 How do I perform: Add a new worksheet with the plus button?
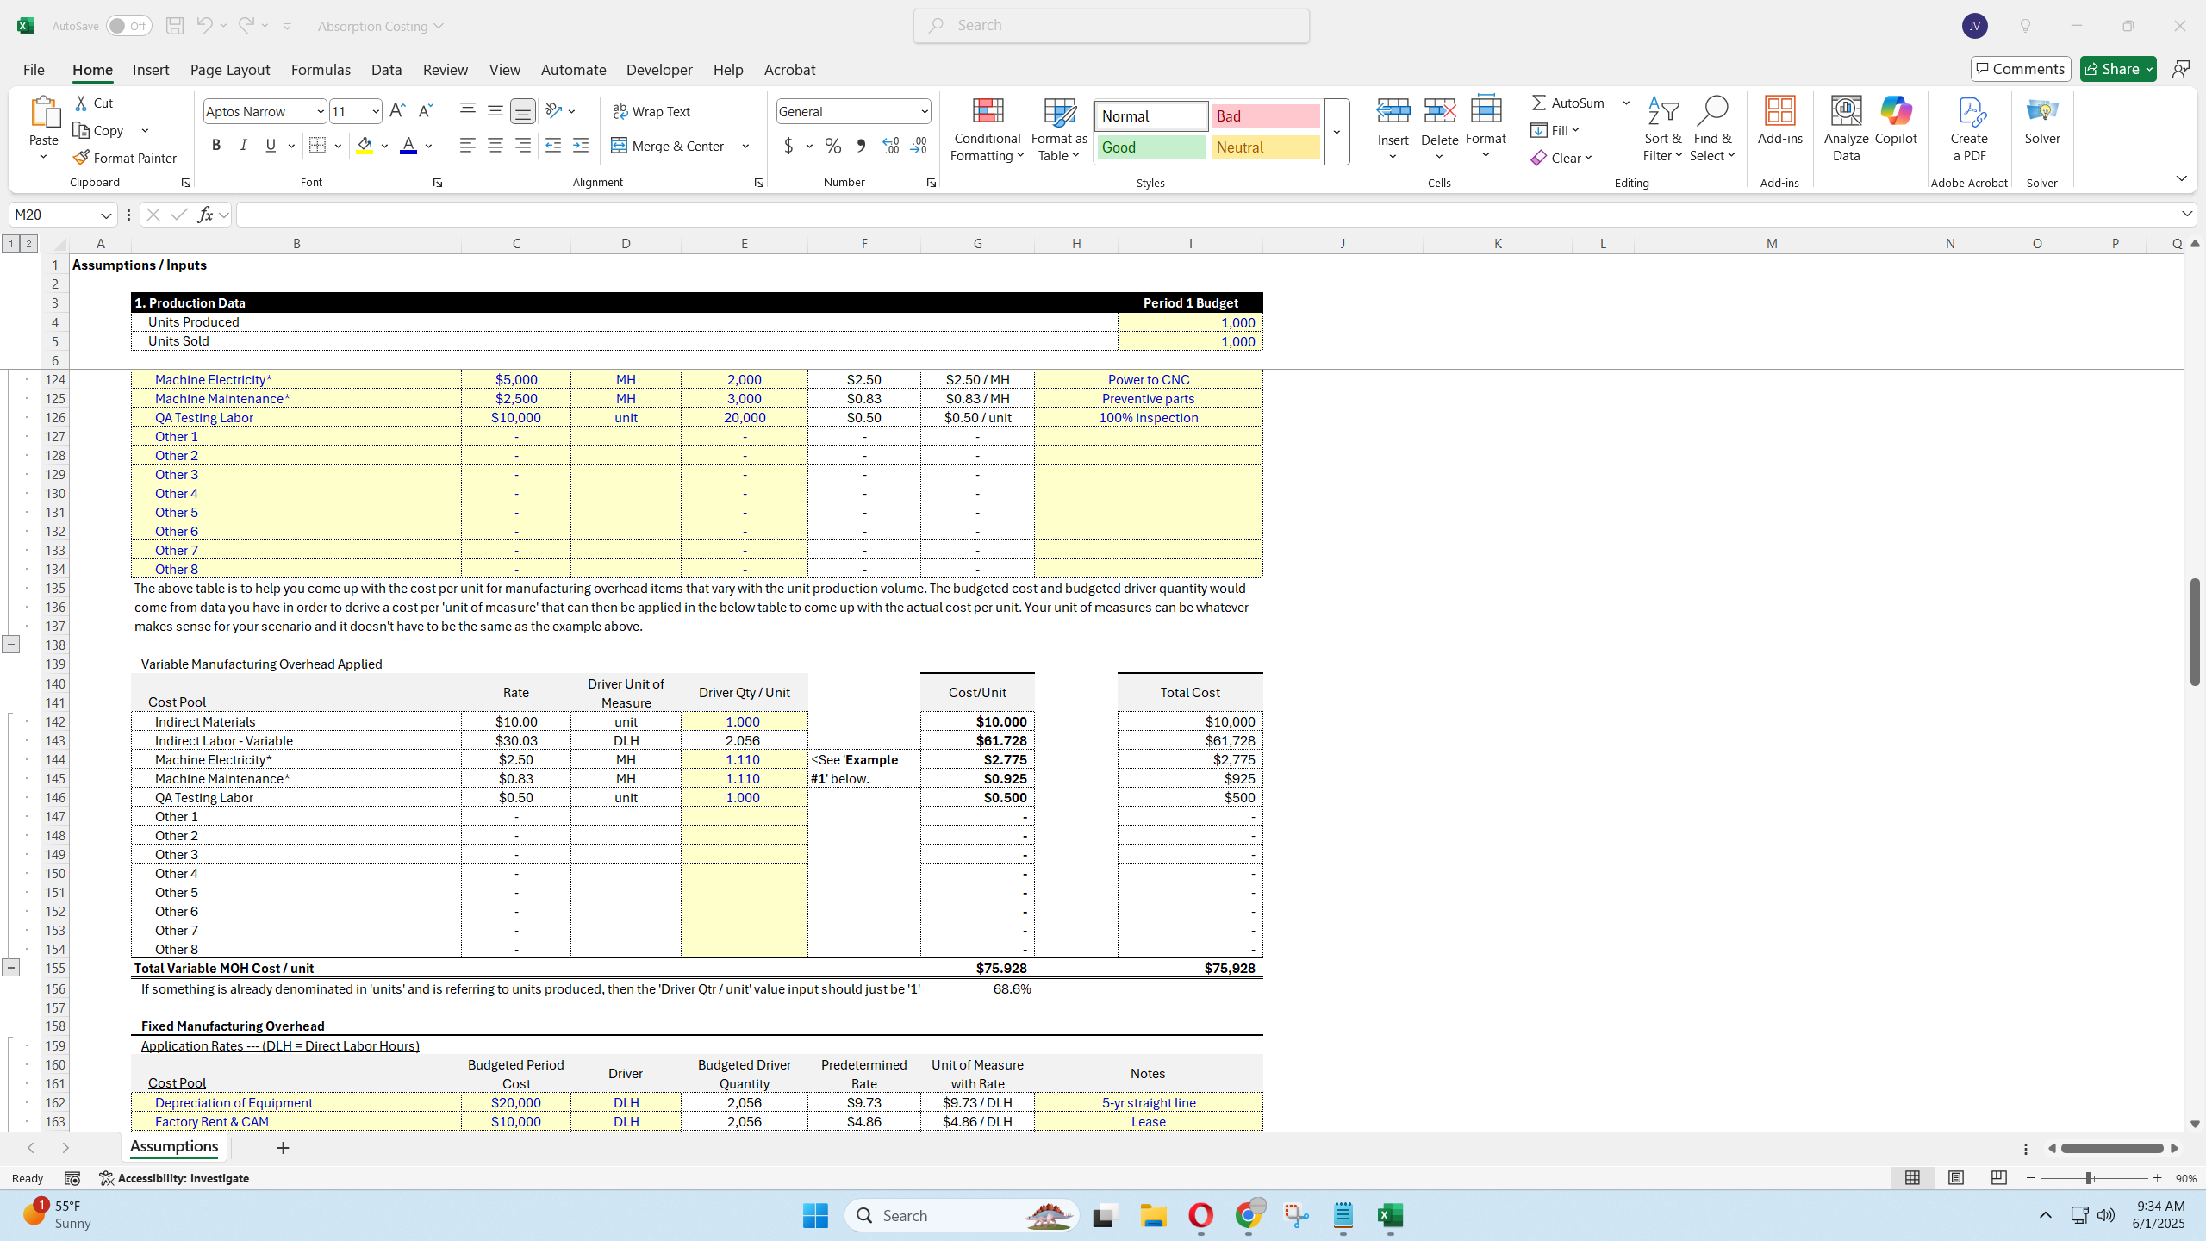click(283, 1148)
